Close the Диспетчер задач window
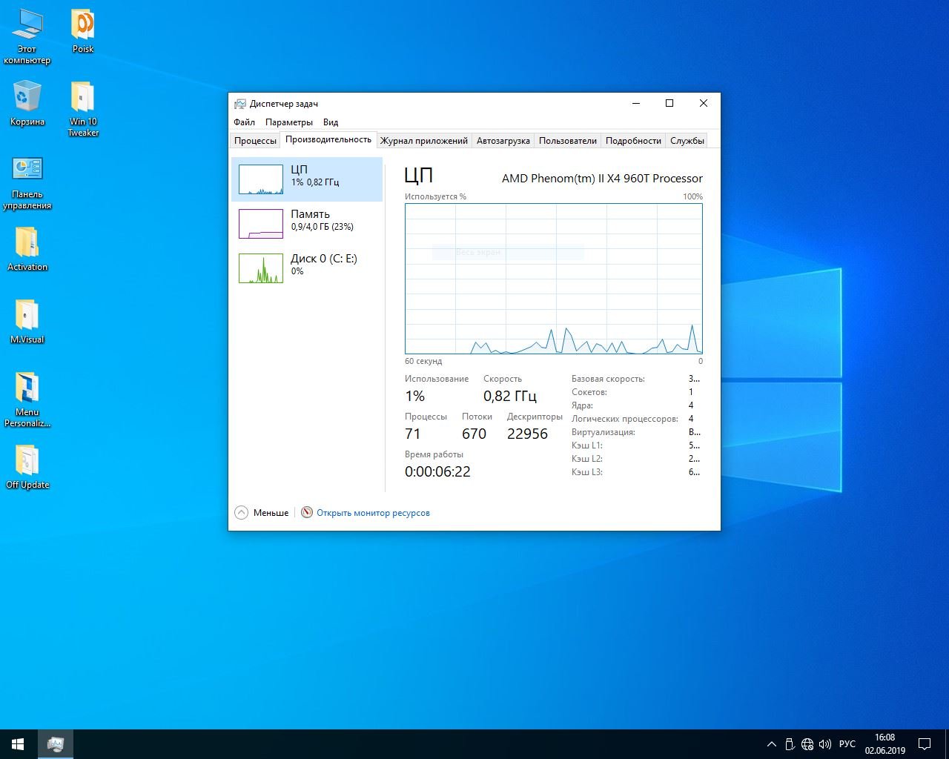 coord(704,104)
